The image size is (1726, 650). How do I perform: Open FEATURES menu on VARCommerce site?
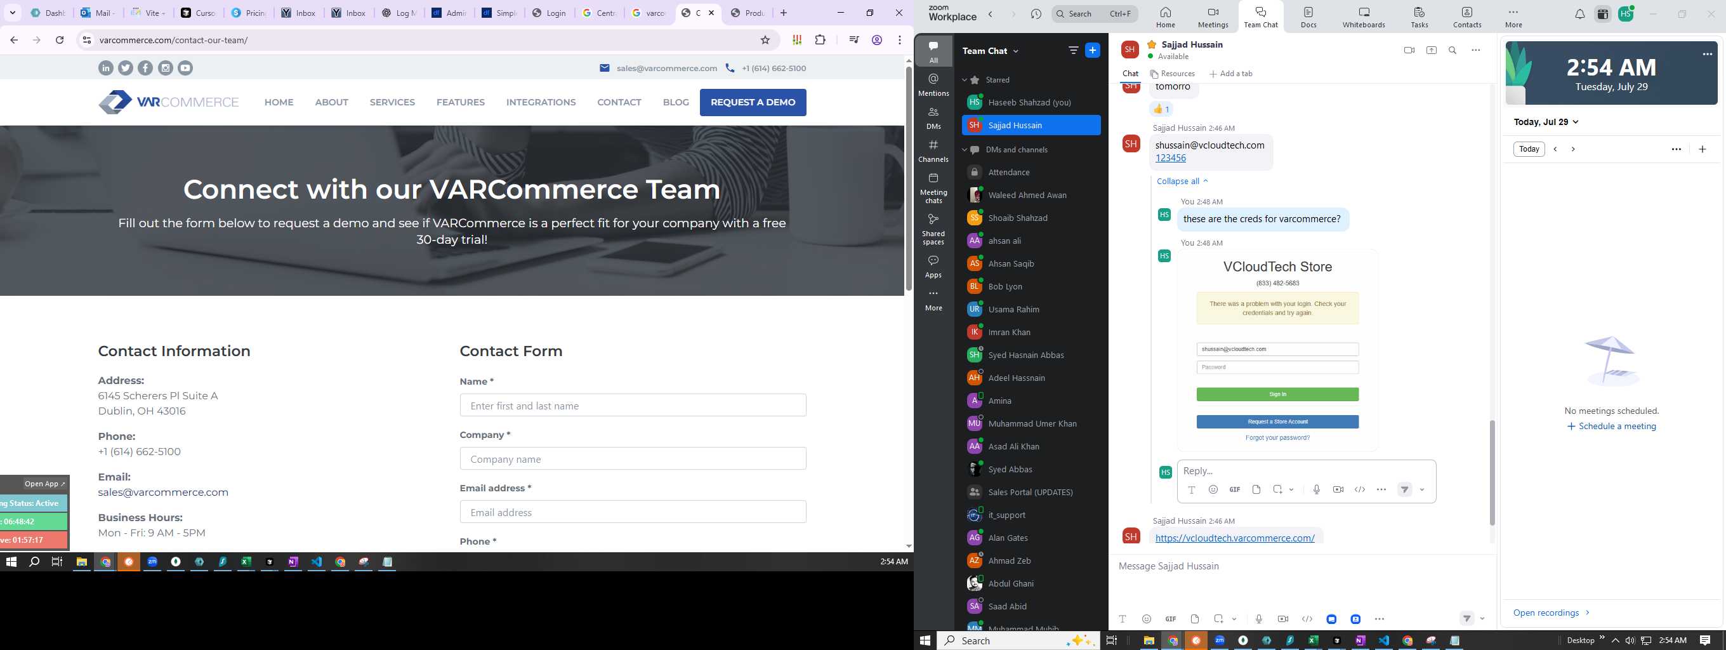click(460, 103)
